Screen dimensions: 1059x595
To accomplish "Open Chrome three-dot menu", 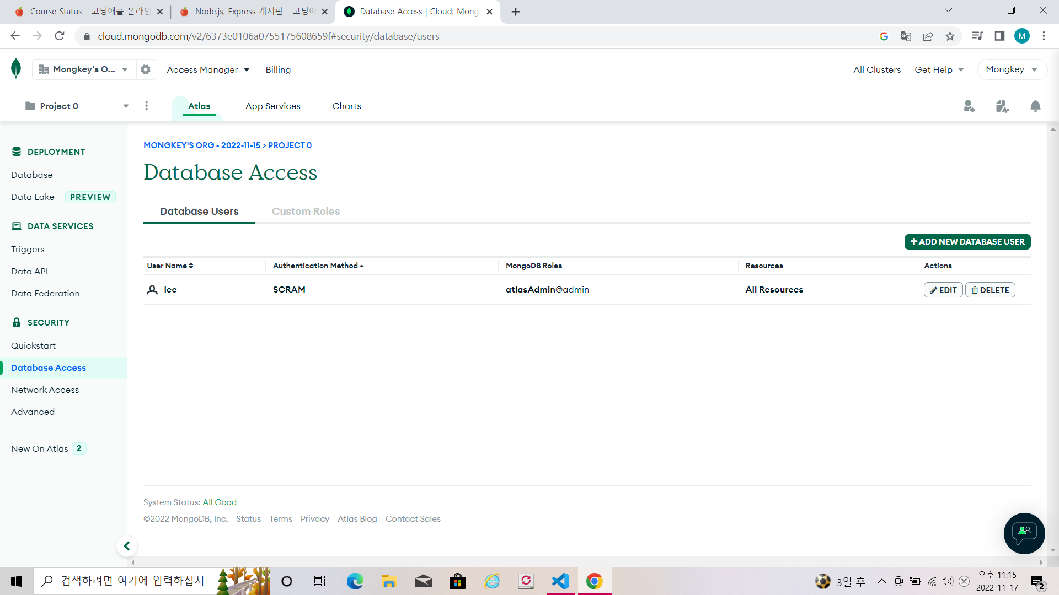I will pyautogui.click(x=1044, y=36).
